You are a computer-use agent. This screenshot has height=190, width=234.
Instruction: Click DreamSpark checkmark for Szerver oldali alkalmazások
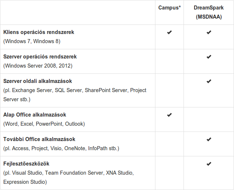(209, 81)
